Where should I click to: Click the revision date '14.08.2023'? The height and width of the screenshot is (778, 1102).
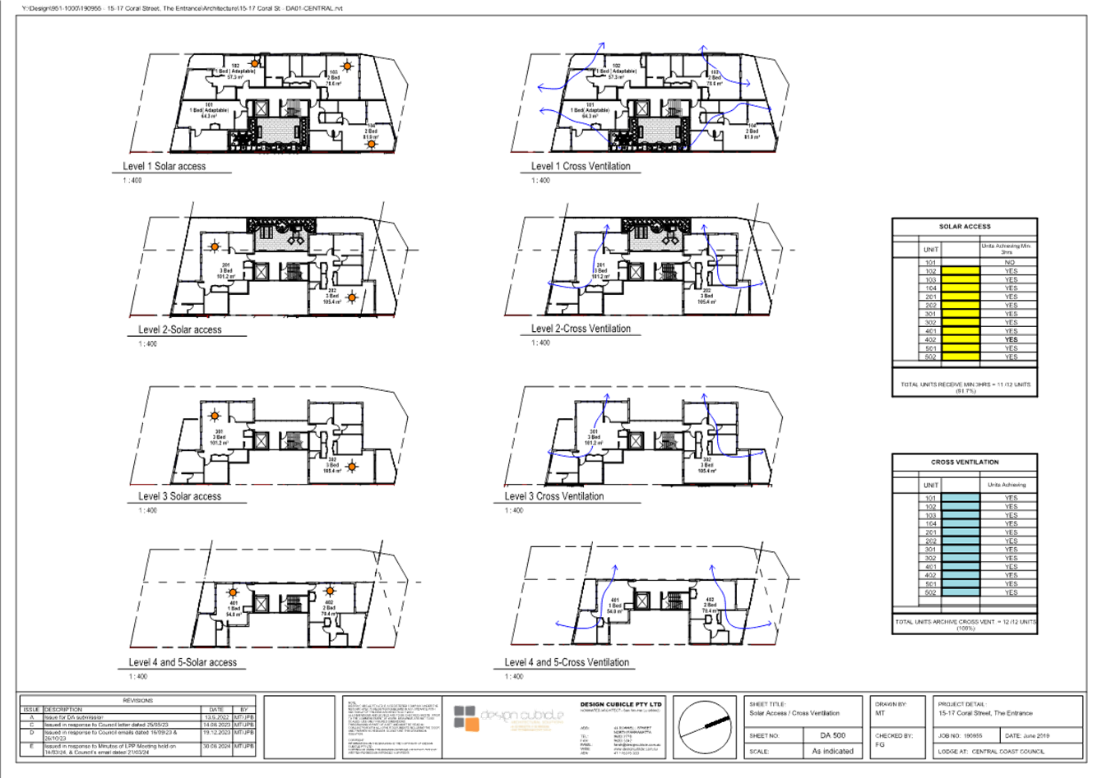[x=217, y=725]
